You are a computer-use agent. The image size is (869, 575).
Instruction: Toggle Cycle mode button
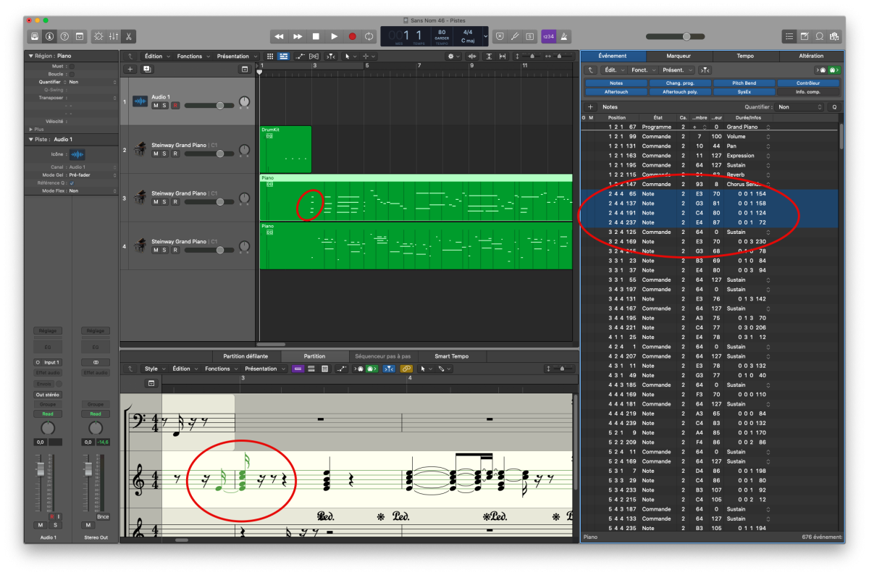click(369, 36)
